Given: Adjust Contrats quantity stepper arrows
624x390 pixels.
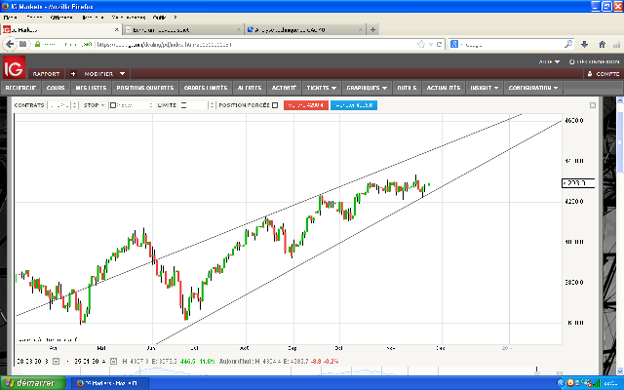Looking at the screenshot, I should [74, 105].
